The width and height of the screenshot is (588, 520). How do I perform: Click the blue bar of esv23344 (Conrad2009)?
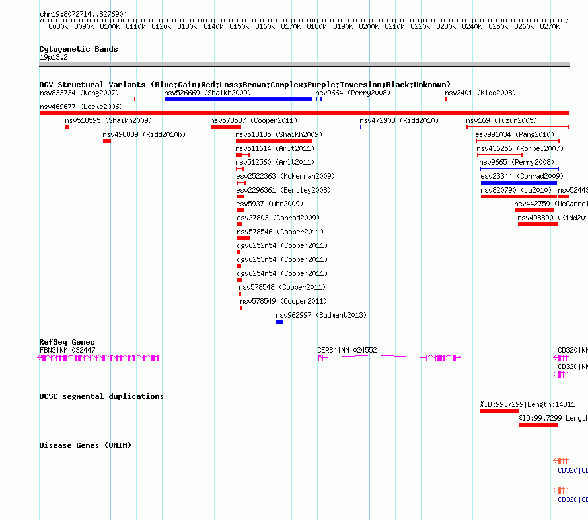pos(519,183)
